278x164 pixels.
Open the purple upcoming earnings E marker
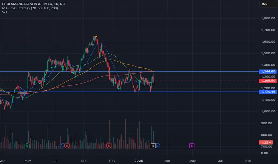point(192,146)
